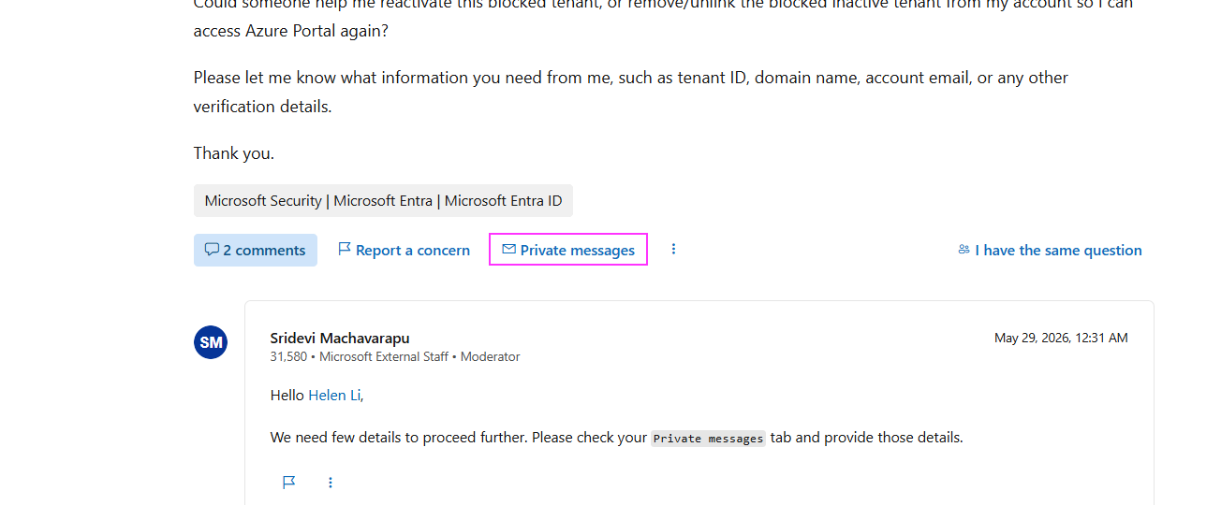The width and height of the screenshot is (1221, 505).
Task: Open the Helen Li profile link
Action: coord(334,395)
